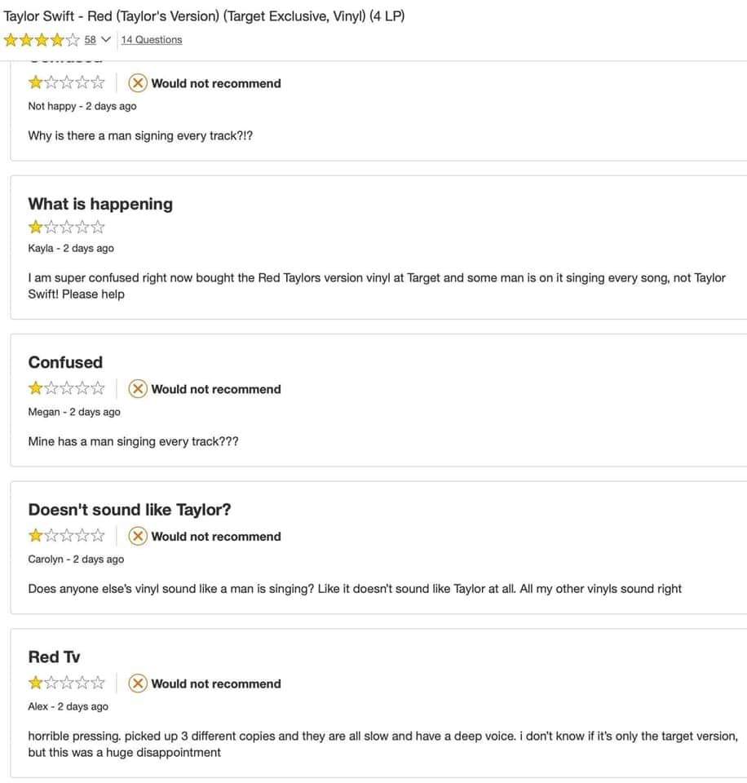Click the star rating on Carolyn's review
Viewport: 747px width, 783px height.
coord(67,537)
